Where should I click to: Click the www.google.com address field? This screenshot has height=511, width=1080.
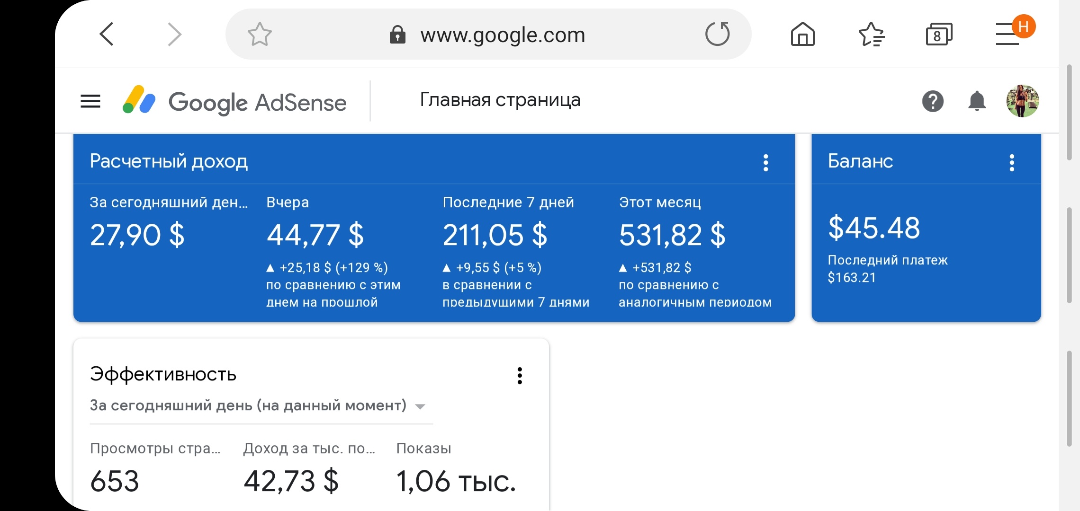[x=502, y=35]
